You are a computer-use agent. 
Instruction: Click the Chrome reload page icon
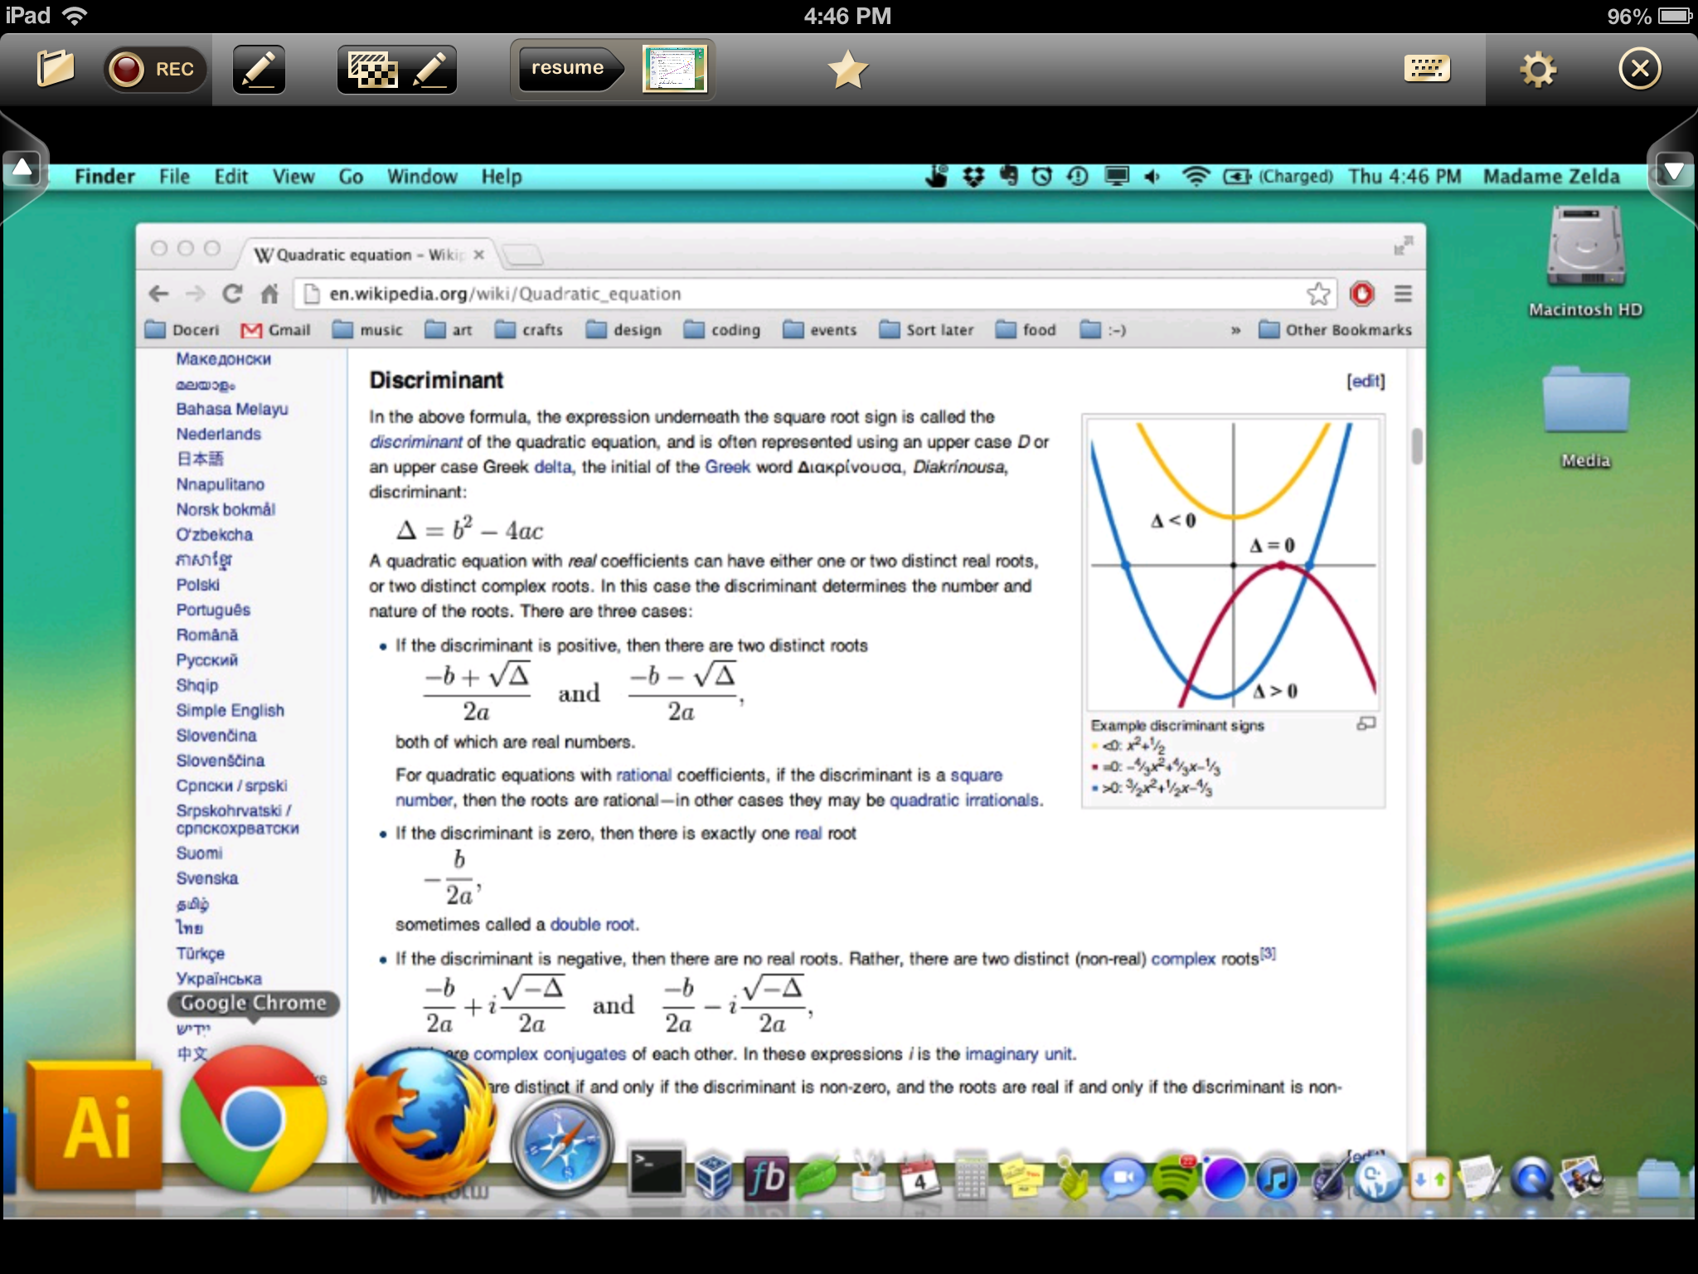tap(233, 294)
